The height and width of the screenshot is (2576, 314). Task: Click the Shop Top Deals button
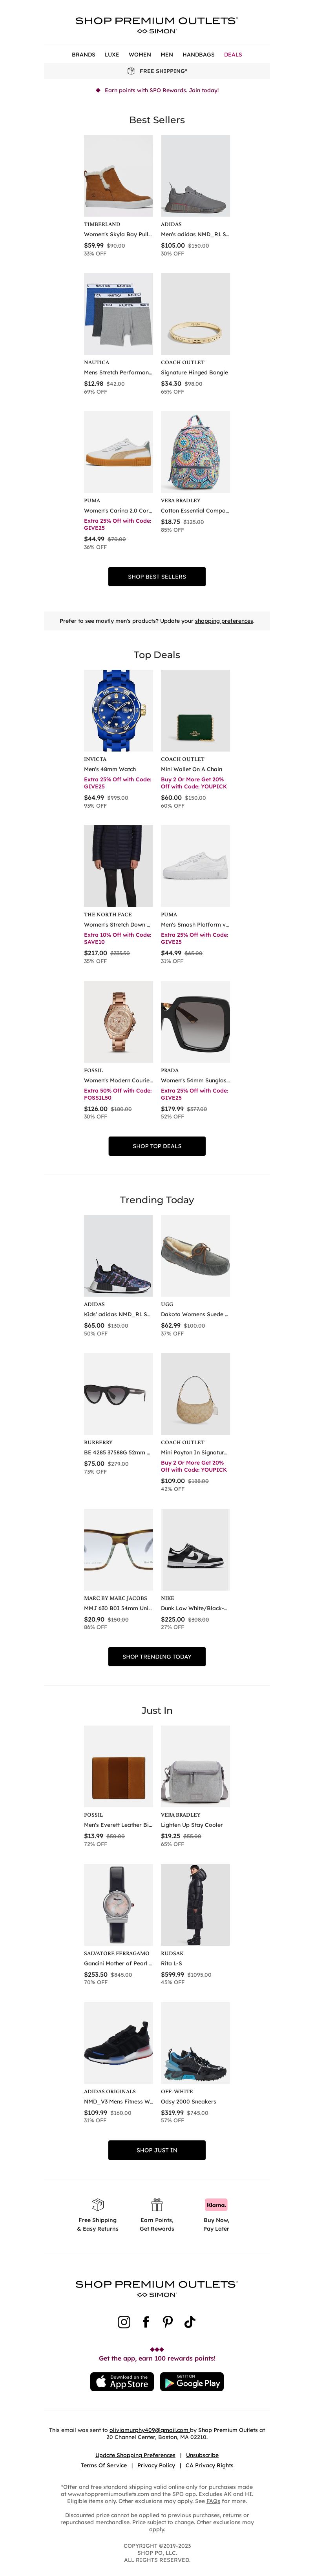click(x=157, y=1146)
